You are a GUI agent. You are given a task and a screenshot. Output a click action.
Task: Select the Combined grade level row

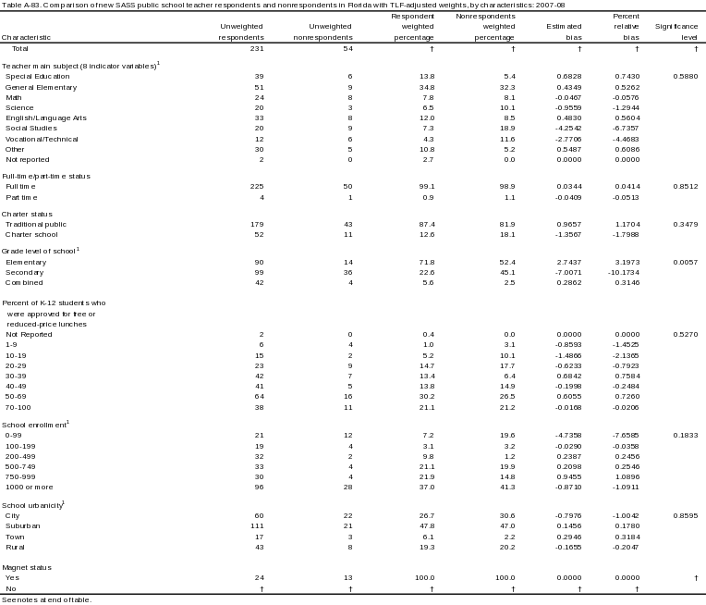(23, 282)
